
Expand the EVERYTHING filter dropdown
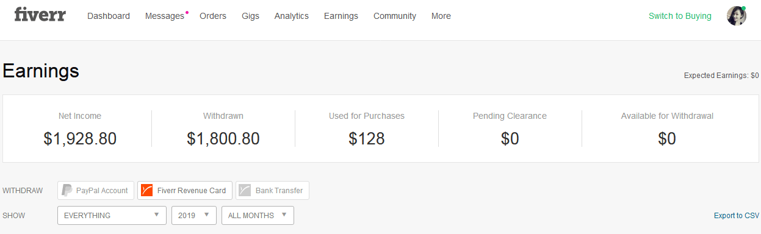click(x=112, y=215)
